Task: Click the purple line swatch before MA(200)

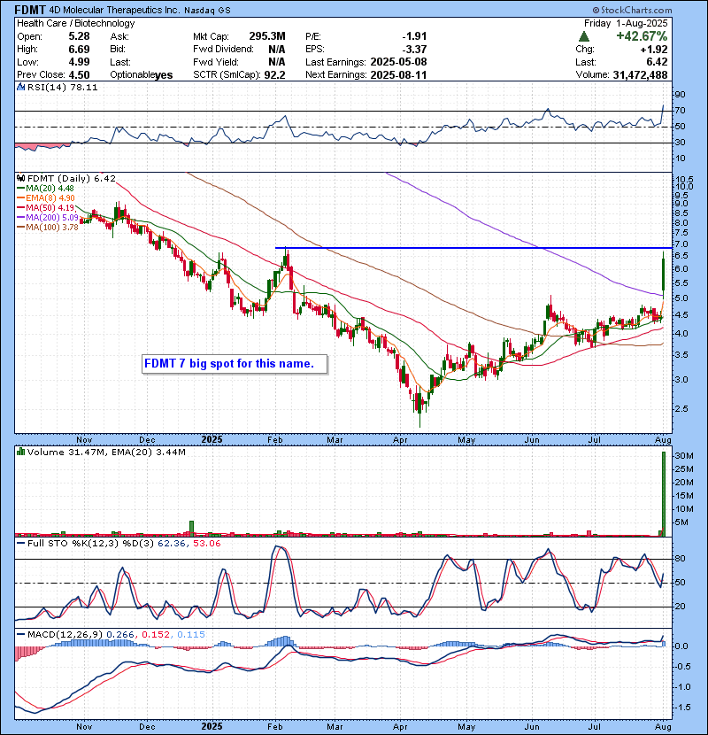Action: click(20, 218)
